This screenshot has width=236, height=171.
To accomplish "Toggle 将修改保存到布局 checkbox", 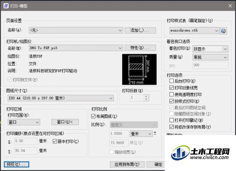I will pyautogui.click(x=171, y=127).
